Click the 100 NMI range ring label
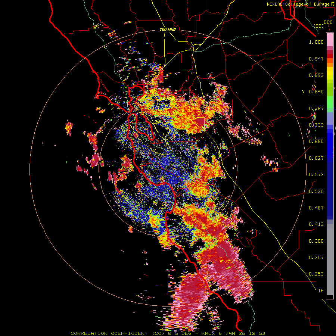The height and width of the screenshot is (336, 336). coord(168,29)
